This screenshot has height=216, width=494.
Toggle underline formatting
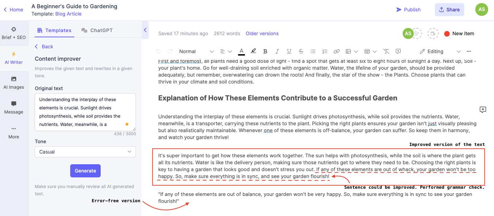(289, 51)
